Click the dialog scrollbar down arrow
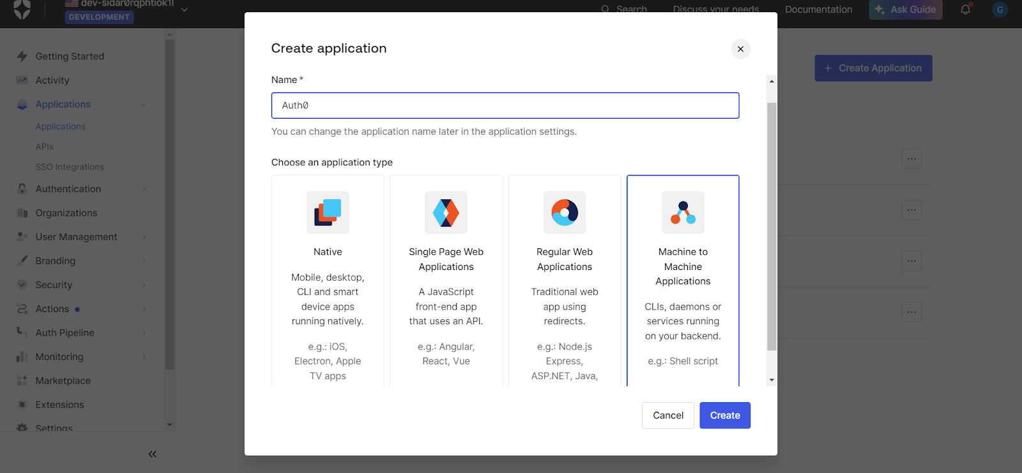 click(772, 380)
